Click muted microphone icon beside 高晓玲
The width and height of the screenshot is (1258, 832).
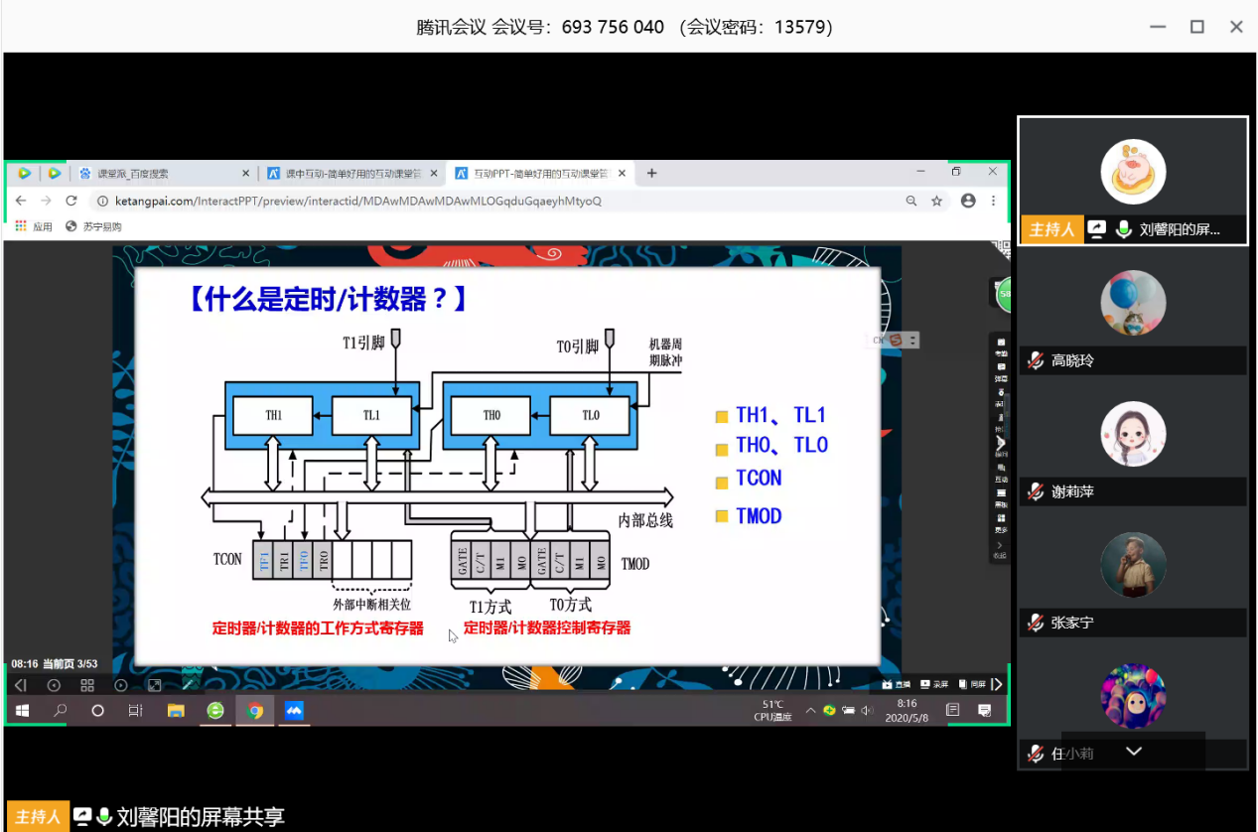pos(1036,360)
